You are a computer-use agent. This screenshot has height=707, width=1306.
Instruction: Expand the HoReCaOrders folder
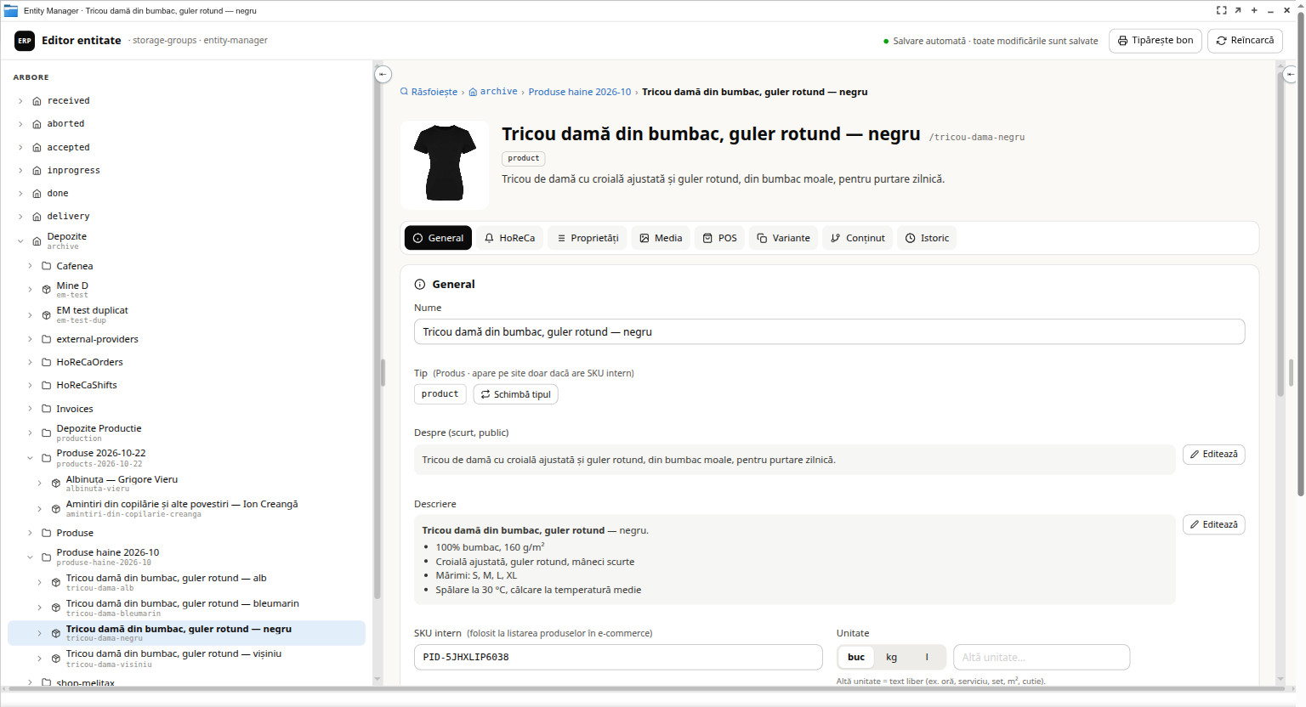(30, 362)
